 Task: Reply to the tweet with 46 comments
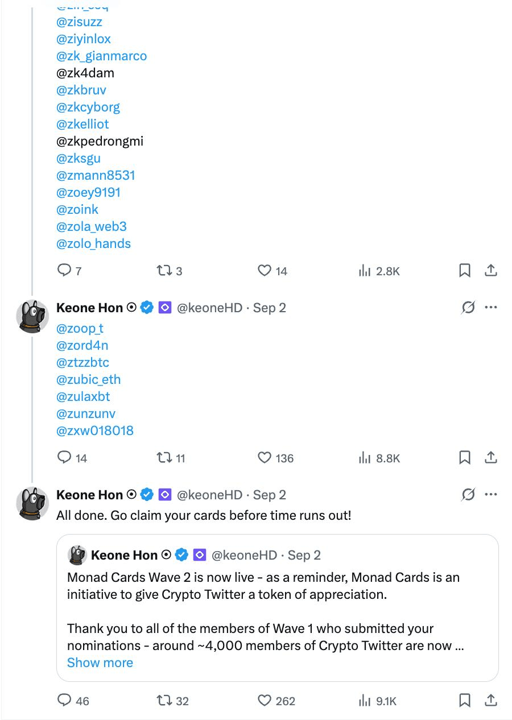(65, 701)
